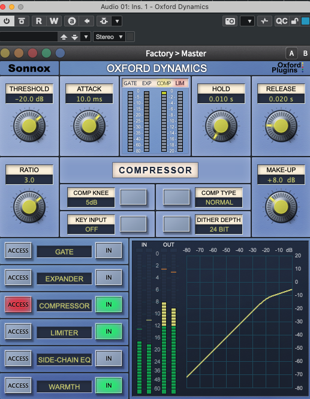The width and height of the screenshot is (310, 399).
Task: Click the Release value 0.020 s
Action: 281,99
